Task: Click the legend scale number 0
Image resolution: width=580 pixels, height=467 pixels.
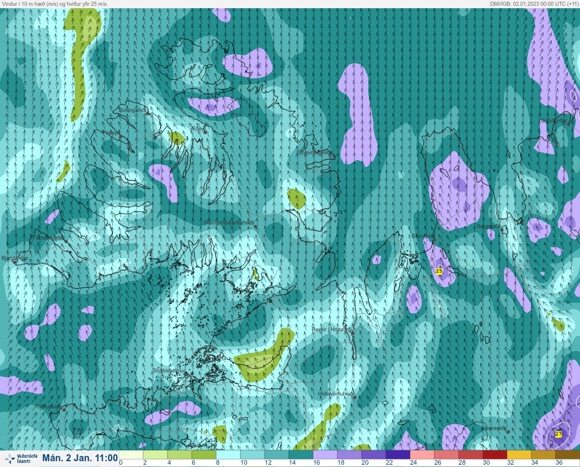Action: (121, 462)
